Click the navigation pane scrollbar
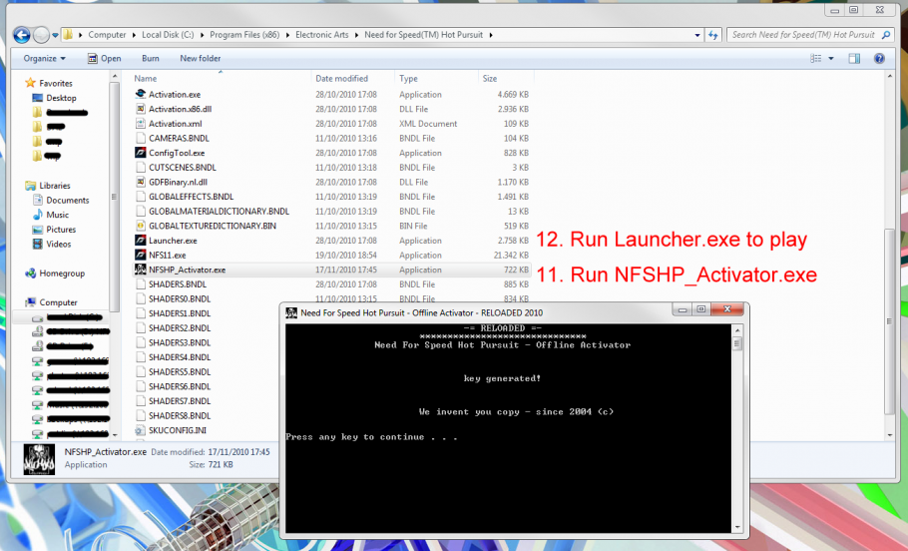 (114, 197)
